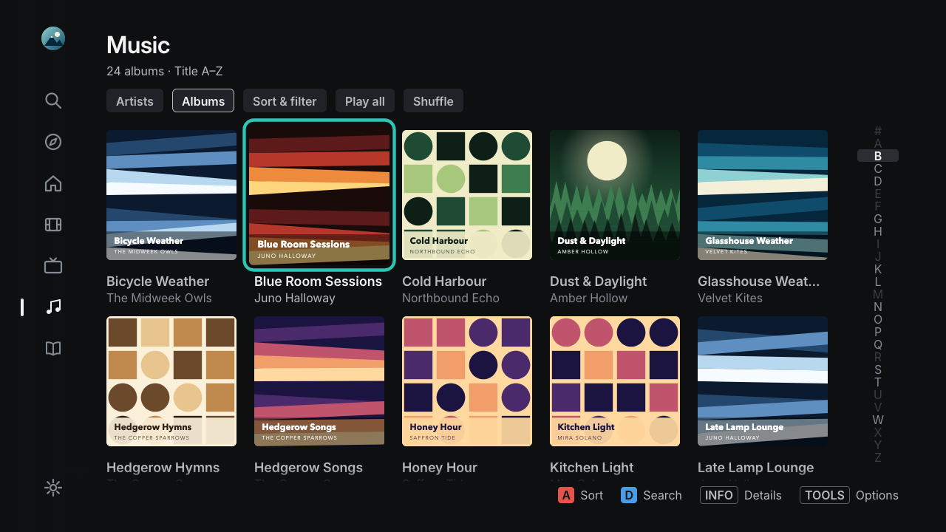Image resolution: width=946 pixels, height=532 pixels.
Task: Jump to letter N in index
Action: [878, 307]
